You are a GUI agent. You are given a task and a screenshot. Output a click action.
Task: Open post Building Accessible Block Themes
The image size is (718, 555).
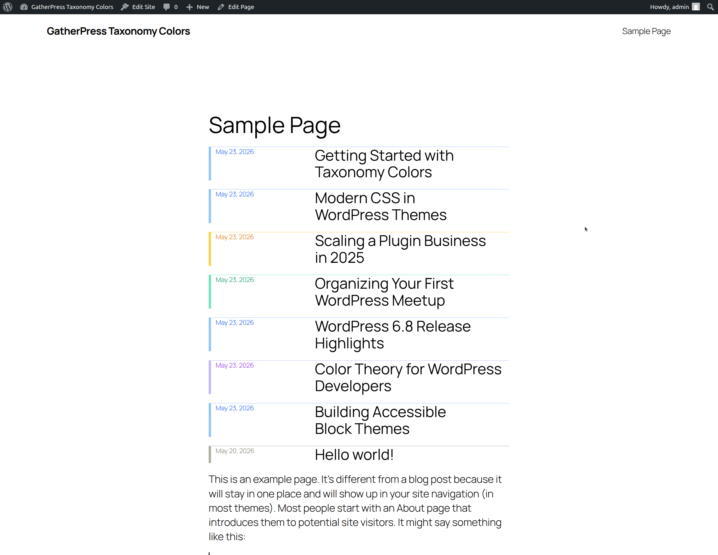[380, 420]
